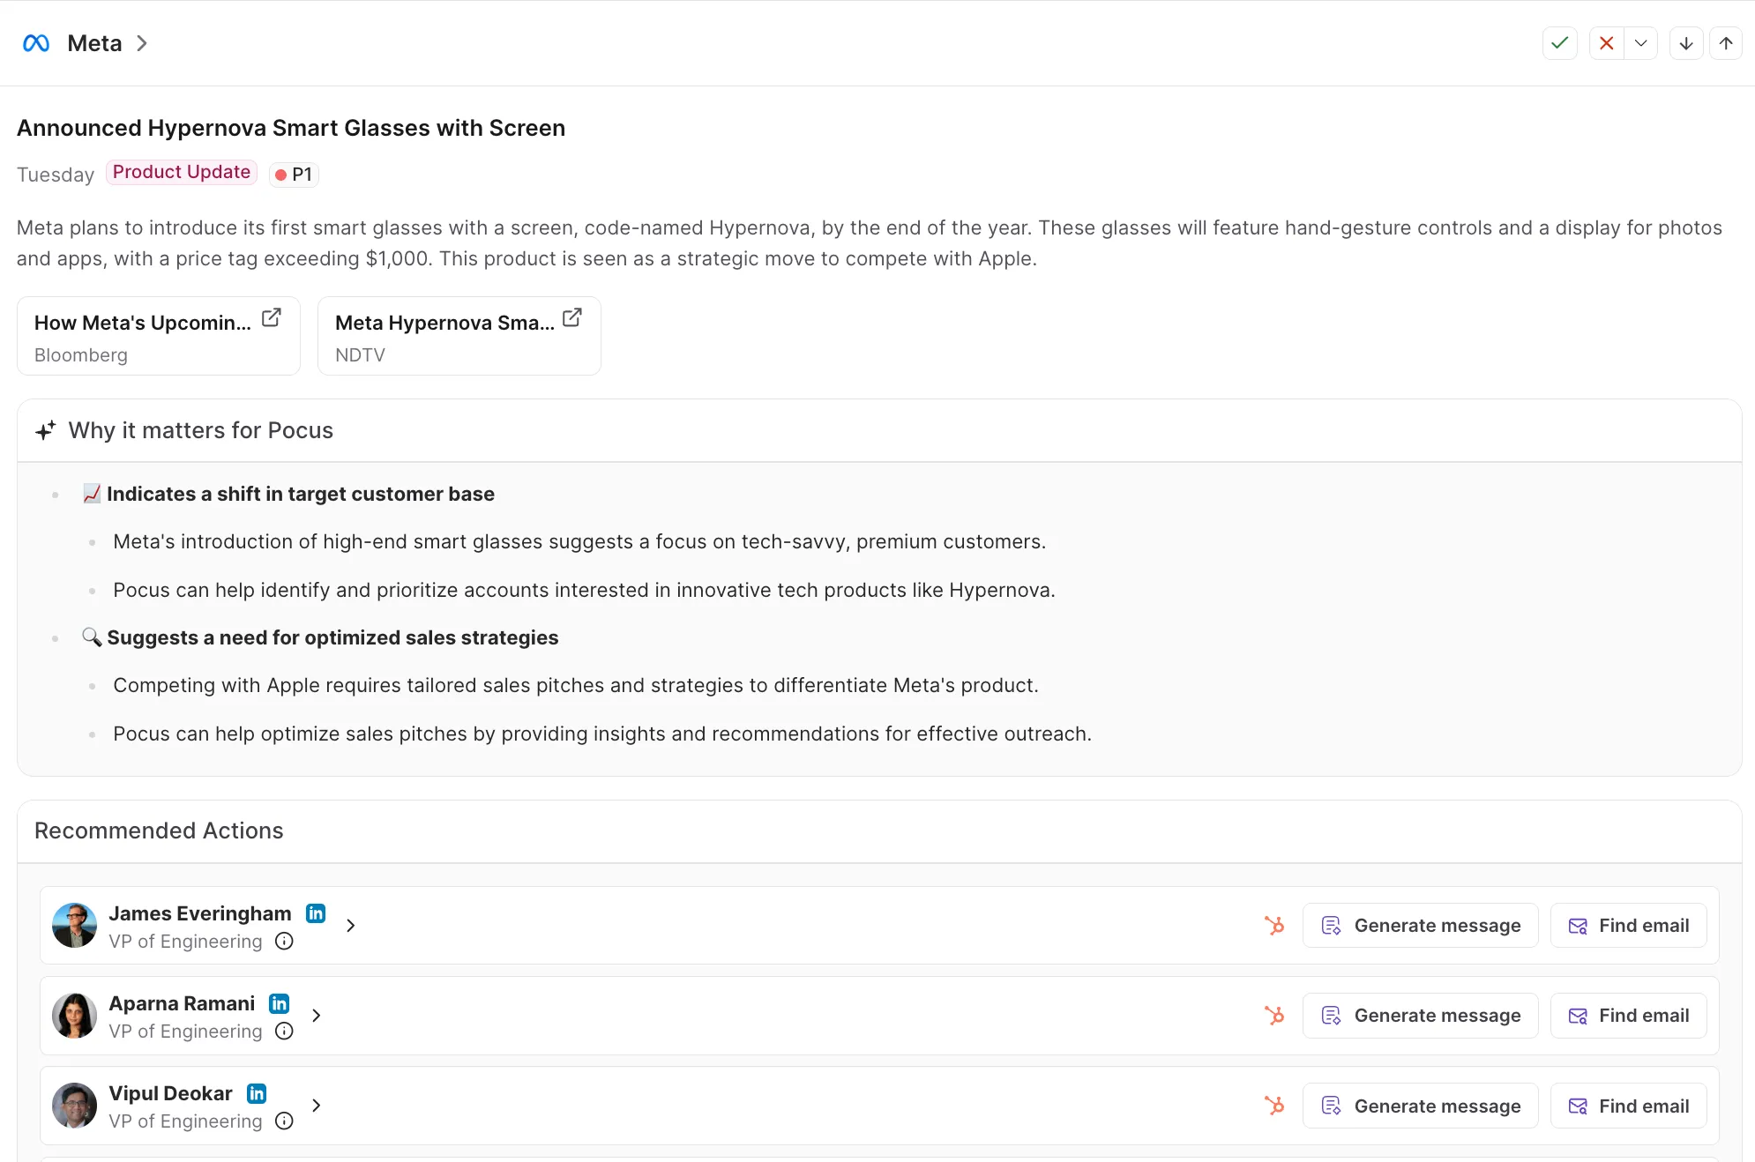Expand Vipul Deokar contact chevron
Image resolution: width=1755 pixels, height=1162 pixels.
click(317, 1106)
